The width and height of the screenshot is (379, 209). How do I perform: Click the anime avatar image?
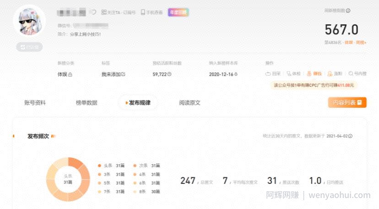point(29,21)
